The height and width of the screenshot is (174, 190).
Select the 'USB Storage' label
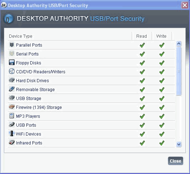(28, 99)
